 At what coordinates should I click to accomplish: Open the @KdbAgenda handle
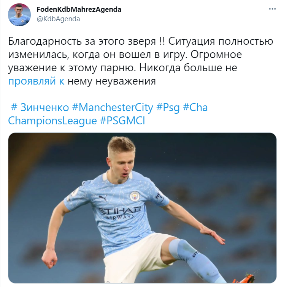coord(58,19)
